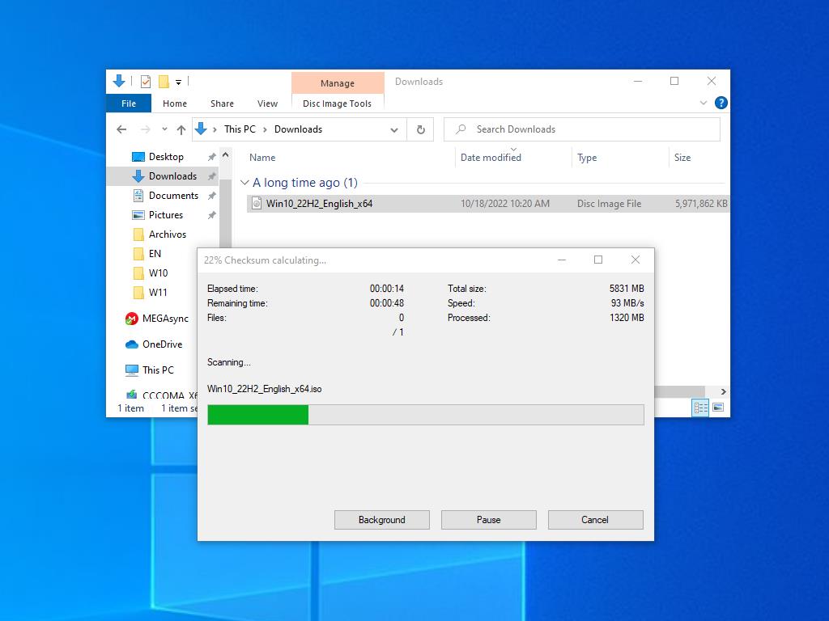Click the Refresh button beside address bar
829x621 pixels.
[x=420, y=129]
